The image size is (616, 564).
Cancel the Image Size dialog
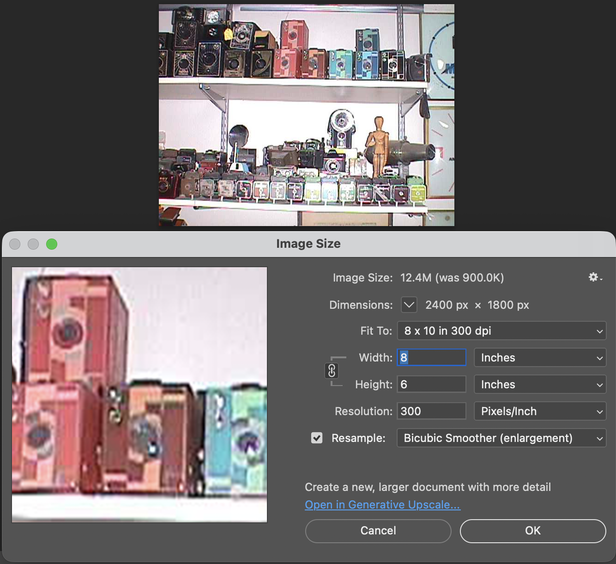(x=378, y=531)
